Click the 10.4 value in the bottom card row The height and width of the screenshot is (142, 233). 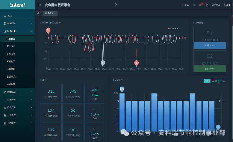click(x=51, y=130)
